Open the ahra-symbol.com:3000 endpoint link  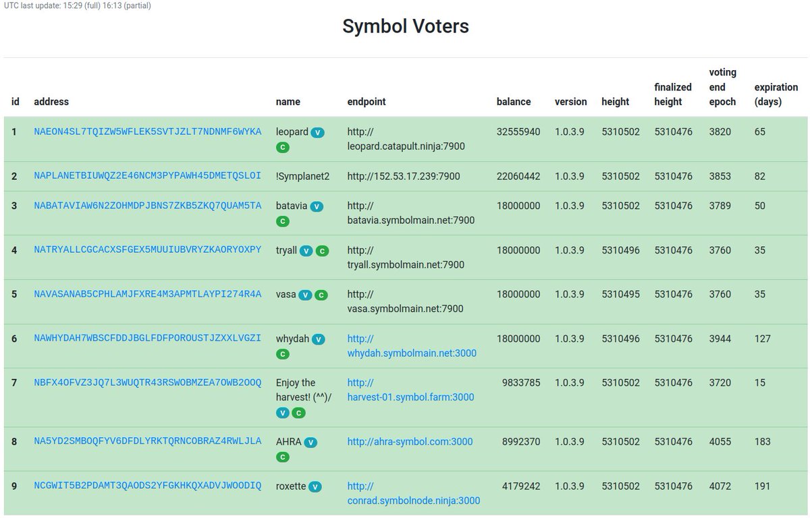pyautogui.click(x=410, y=442)
